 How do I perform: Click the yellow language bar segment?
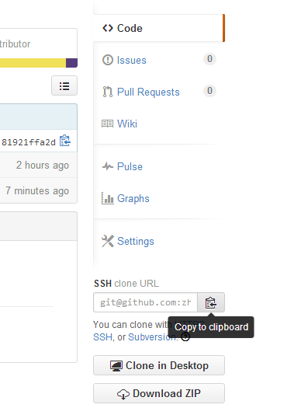pos(33,63)
